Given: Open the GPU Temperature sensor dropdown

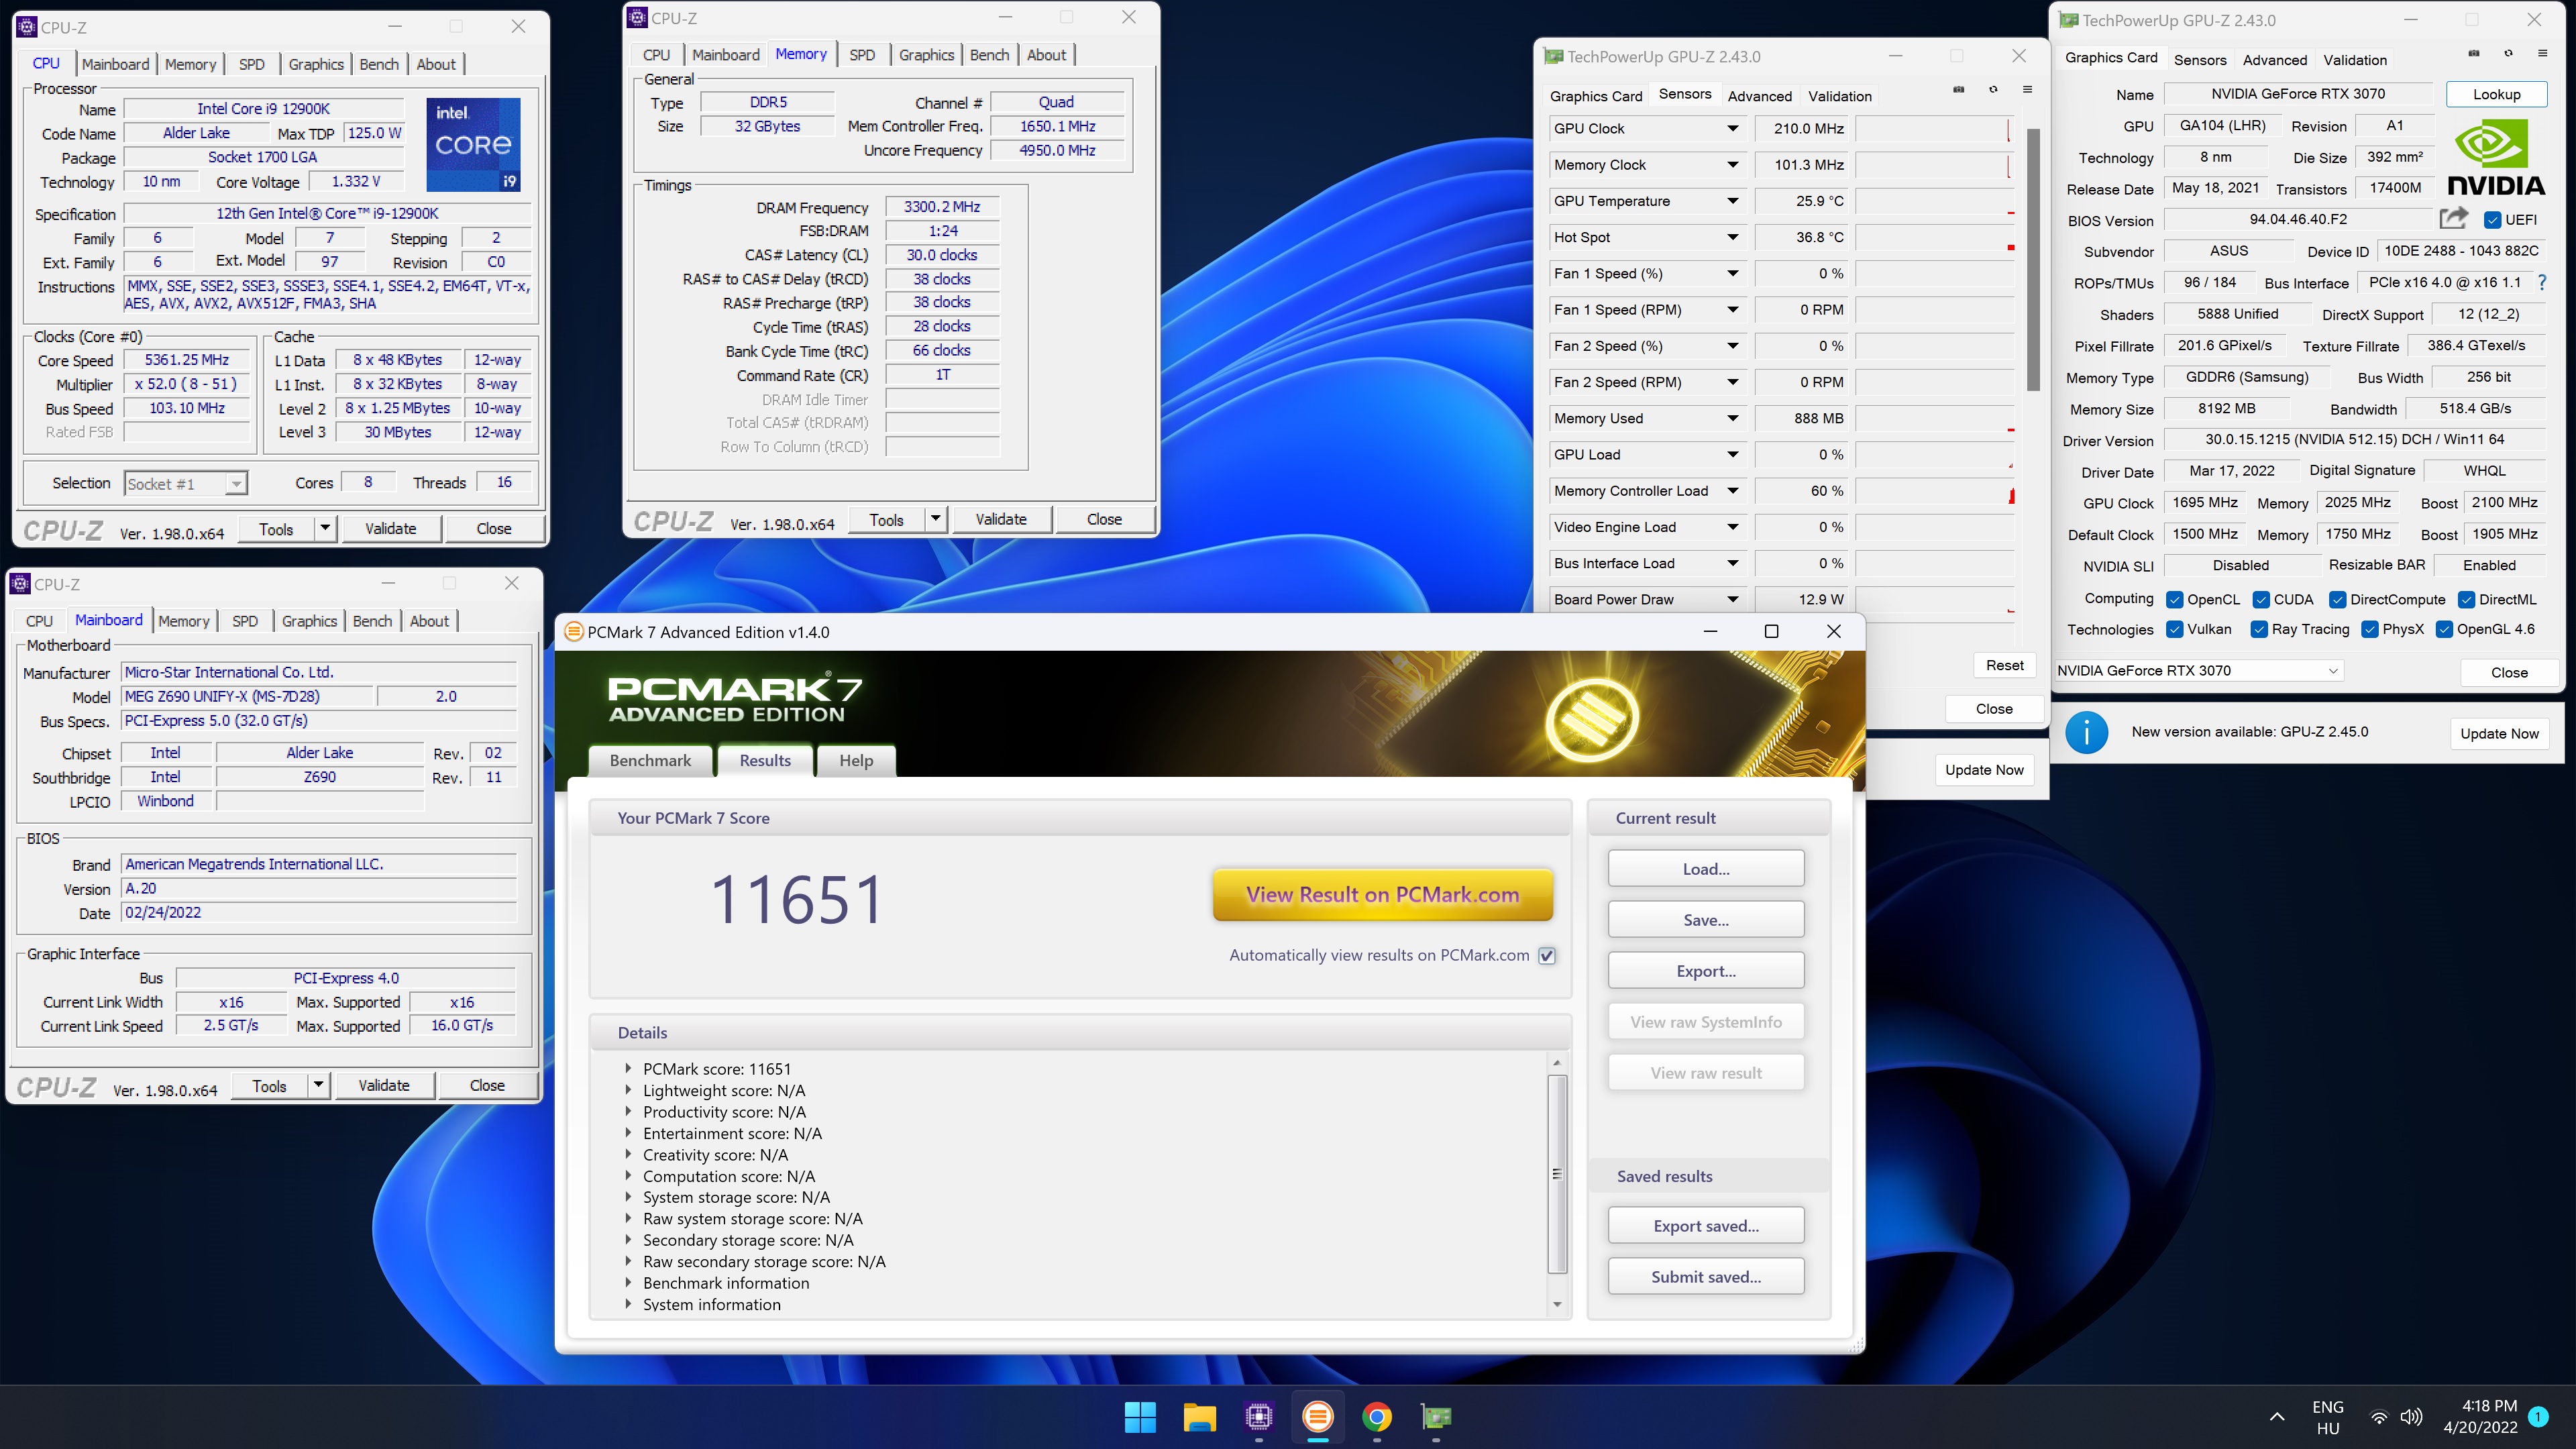Looking at the screenshot, I should (1732, 201).
